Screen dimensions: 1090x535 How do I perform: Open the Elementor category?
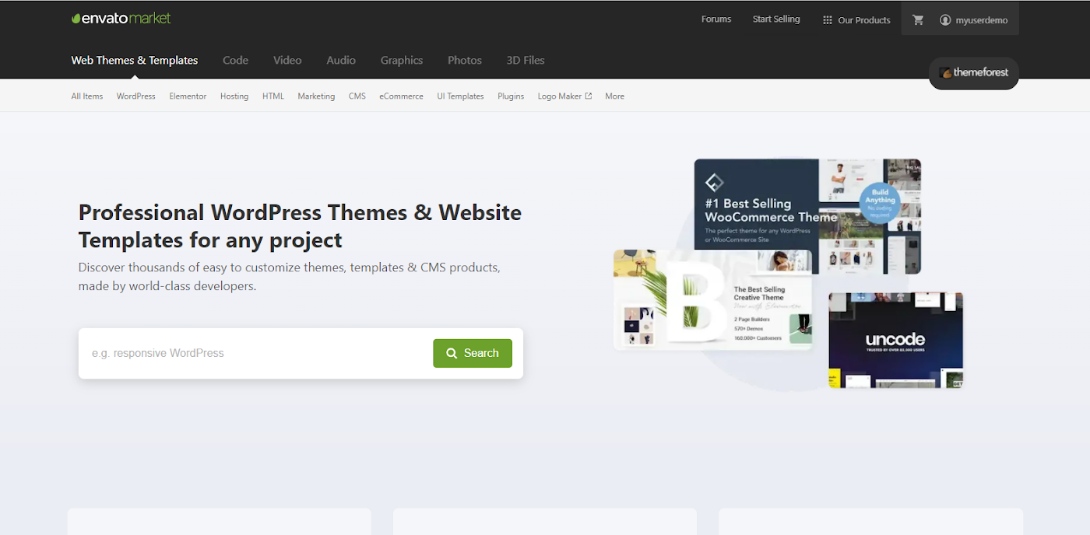click(188, 96)
